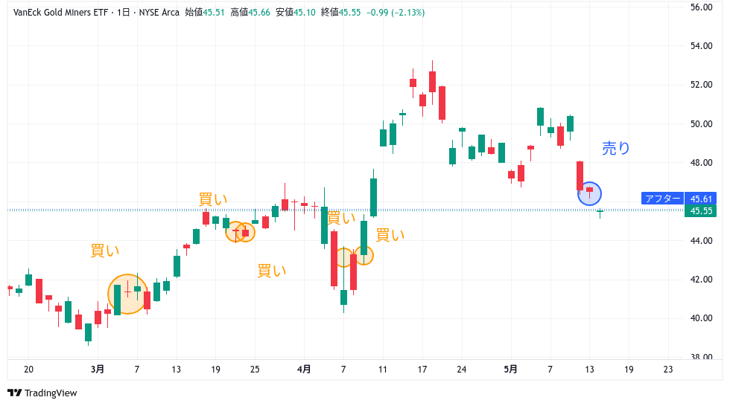Screen dimensions: 730x406
Task: Click the 24 date label on time axis
Action: pos(461,370)
